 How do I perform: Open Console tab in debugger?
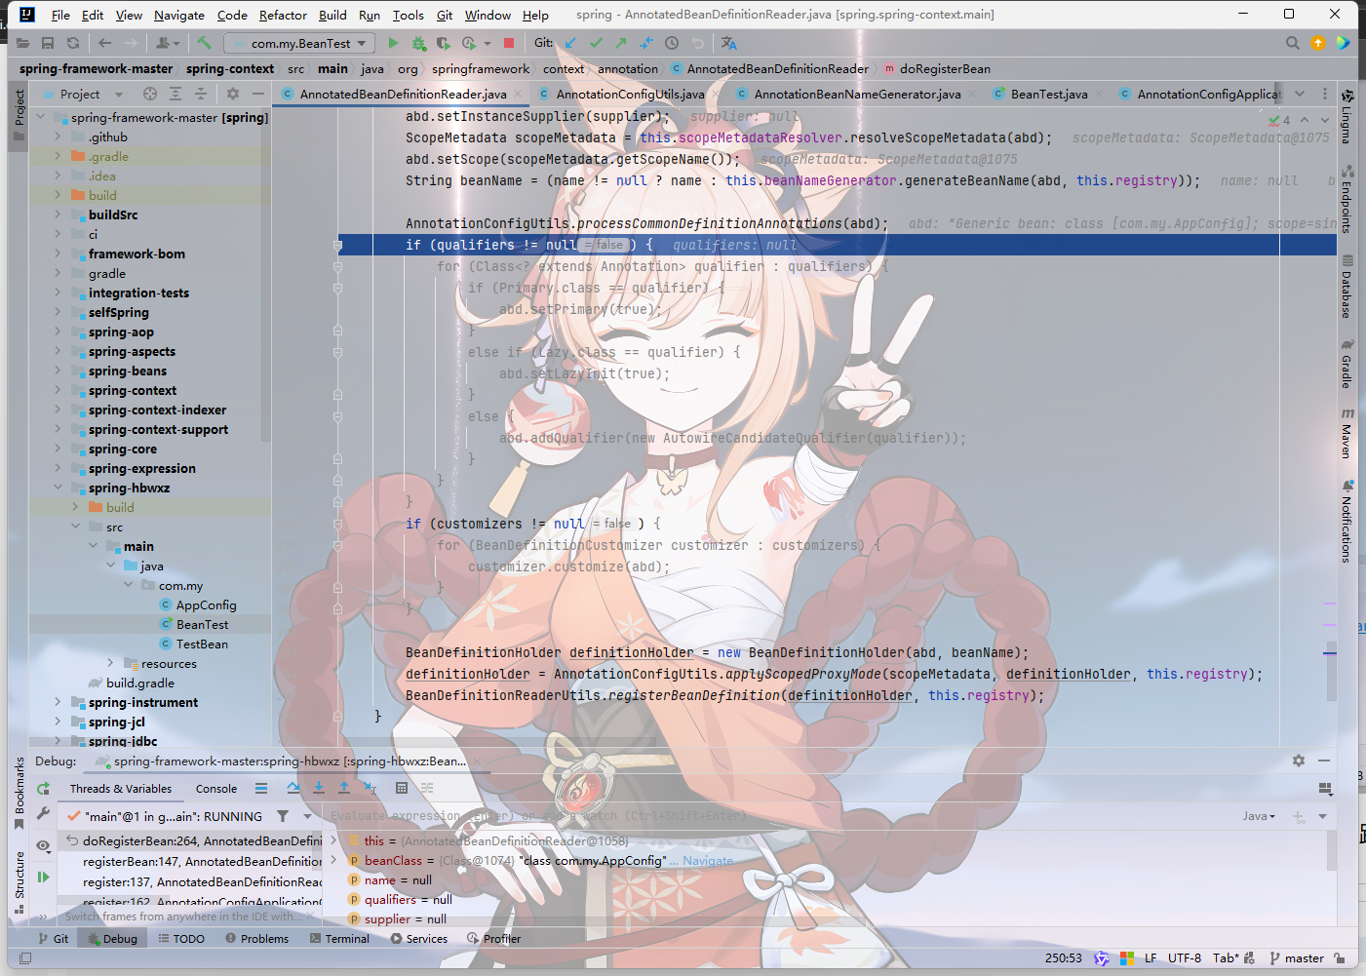coord(216,788)
